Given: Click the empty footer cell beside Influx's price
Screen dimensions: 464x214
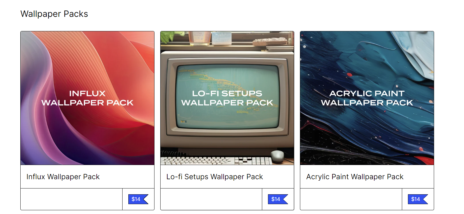Looking at the screenshot, I should click(71, 199).
